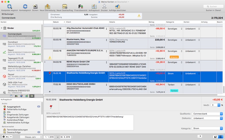Select the highlighted Auftragsbuch sidebar tab icon
This screenshot has height=140, width=225.
pos(32,96)
